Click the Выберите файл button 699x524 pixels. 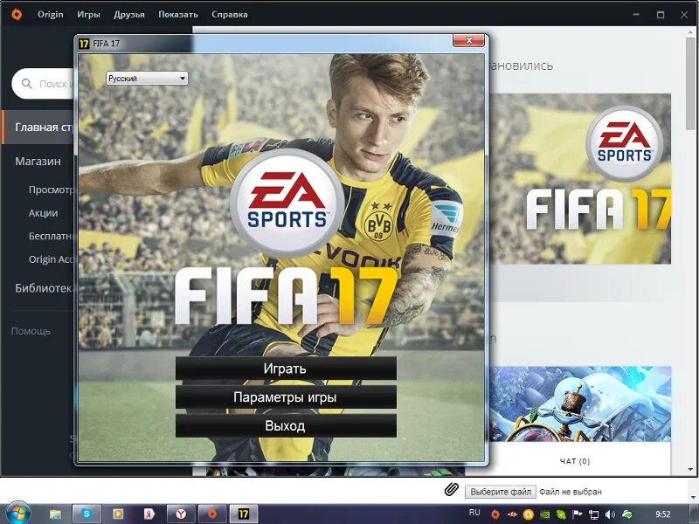pyautogui.click(x=501, y=492)
